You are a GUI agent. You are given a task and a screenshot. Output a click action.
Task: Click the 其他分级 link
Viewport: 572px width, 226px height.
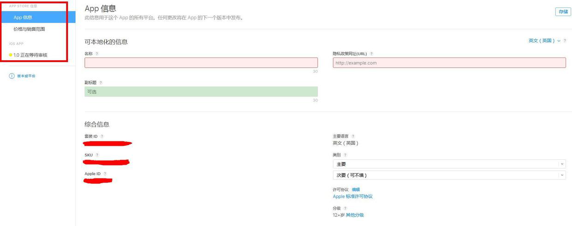click(x=355, y=215)
